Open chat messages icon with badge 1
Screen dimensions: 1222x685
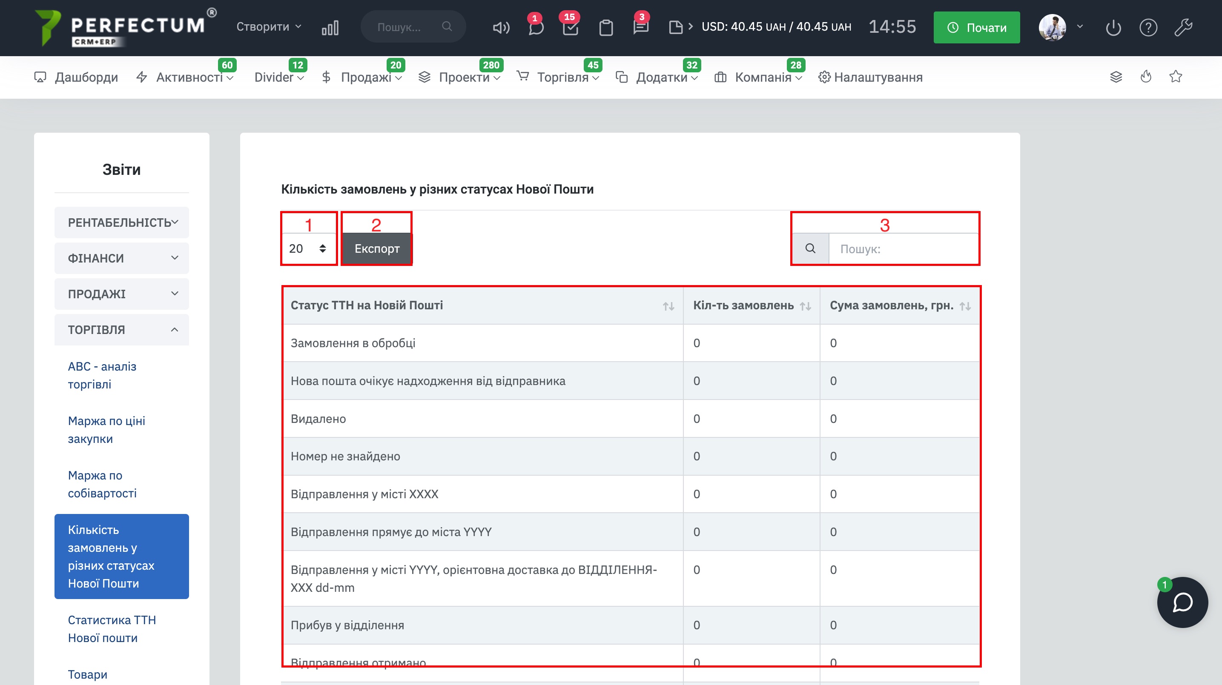[x=536, y=27]
